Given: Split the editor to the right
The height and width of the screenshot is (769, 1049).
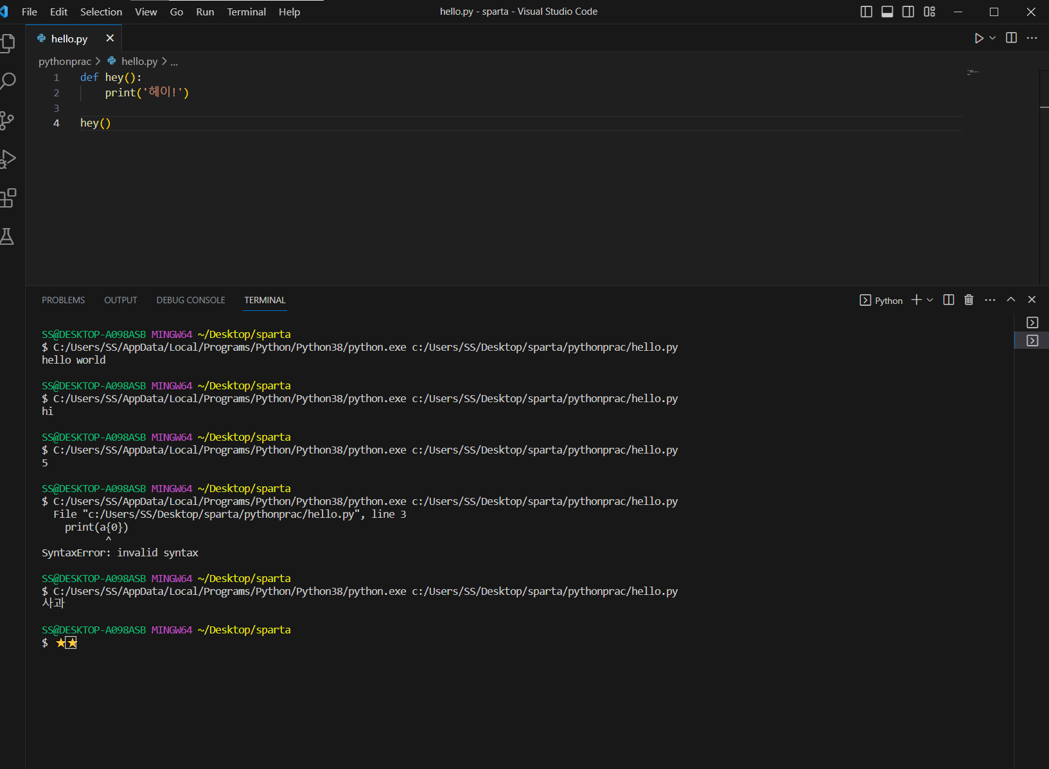Looking at the screenshot, I should click(1011, 38).
